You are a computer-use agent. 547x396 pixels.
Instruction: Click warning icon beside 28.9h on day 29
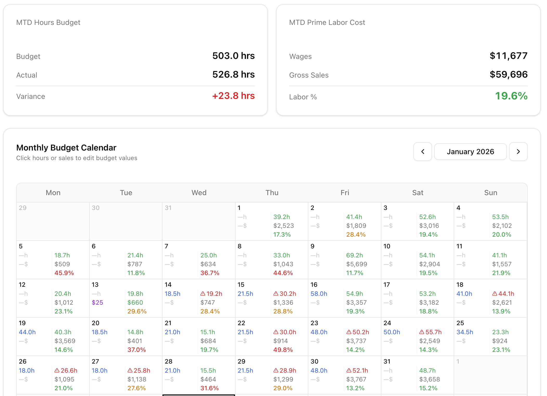click(276, 370)
